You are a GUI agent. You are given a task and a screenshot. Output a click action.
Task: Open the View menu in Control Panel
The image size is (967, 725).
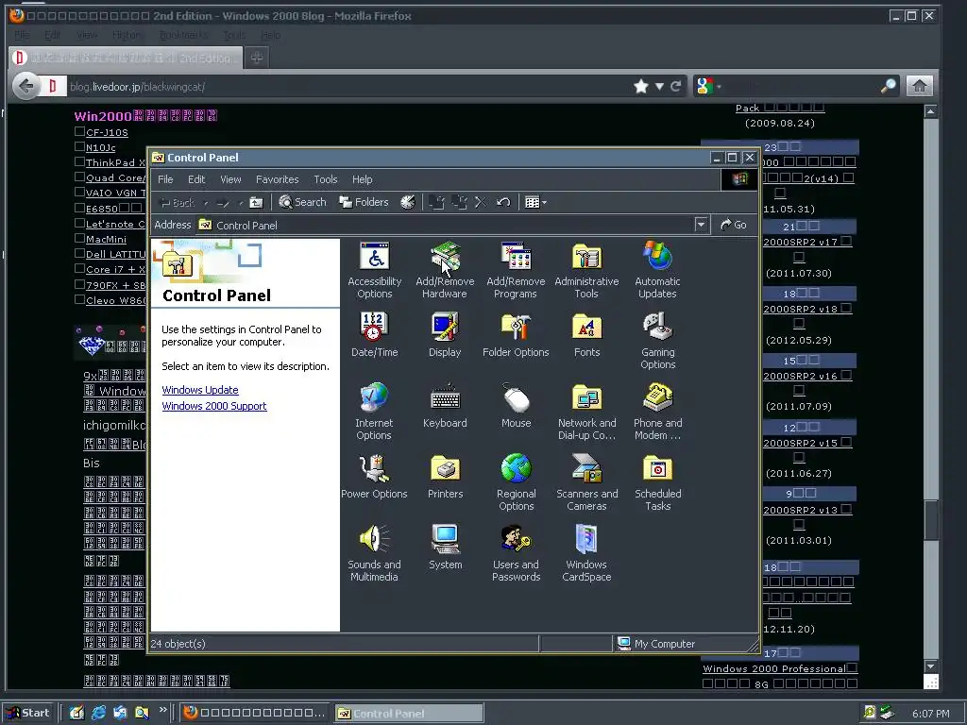[x=230, y=179]
